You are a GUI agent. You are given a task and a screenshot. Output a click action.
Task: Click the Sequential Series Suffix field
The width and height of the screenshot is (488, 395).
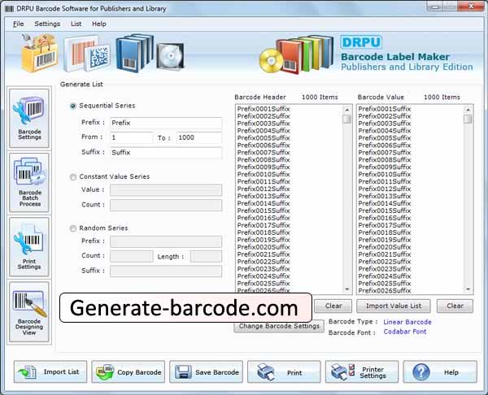click(x=166, y=153)
